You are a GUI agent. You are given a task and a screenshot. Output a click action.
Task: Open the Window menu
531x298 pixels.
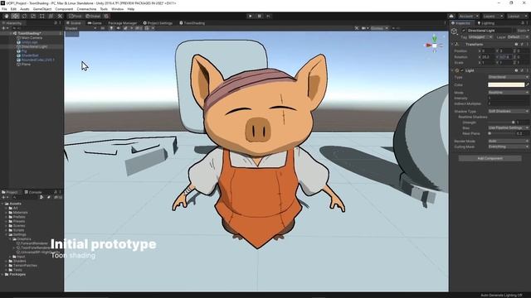tap(117, 9)
